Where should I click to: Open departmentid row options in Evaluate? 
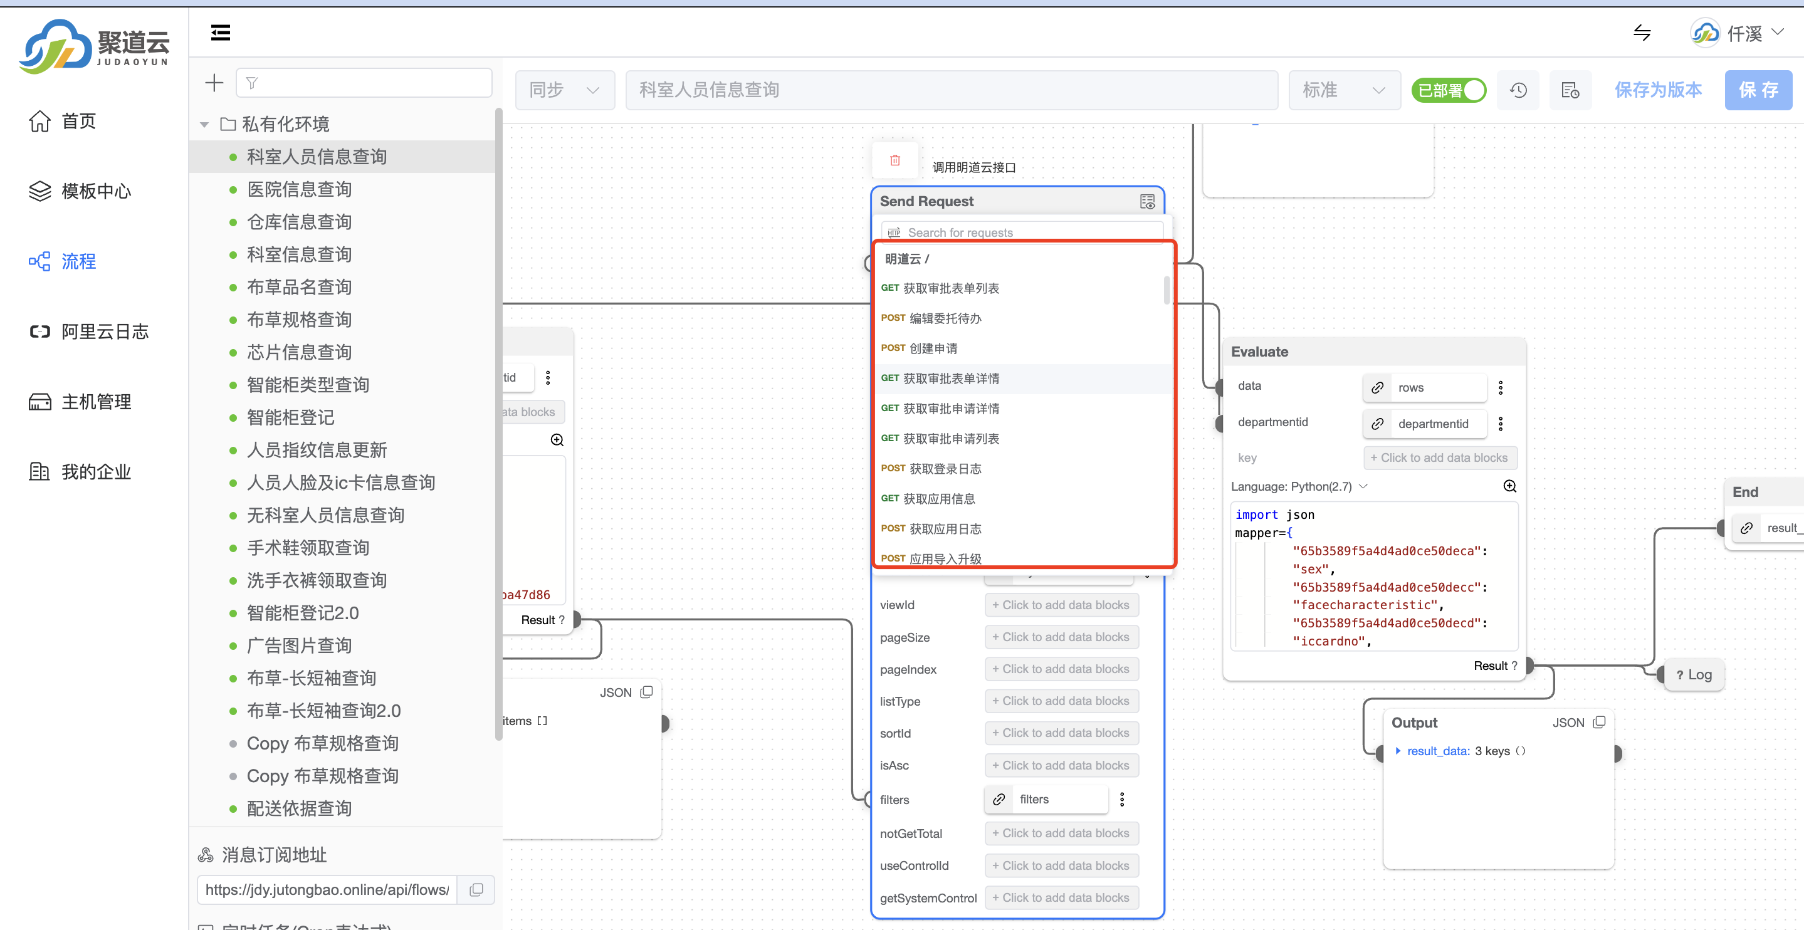tap(1500, 424)
